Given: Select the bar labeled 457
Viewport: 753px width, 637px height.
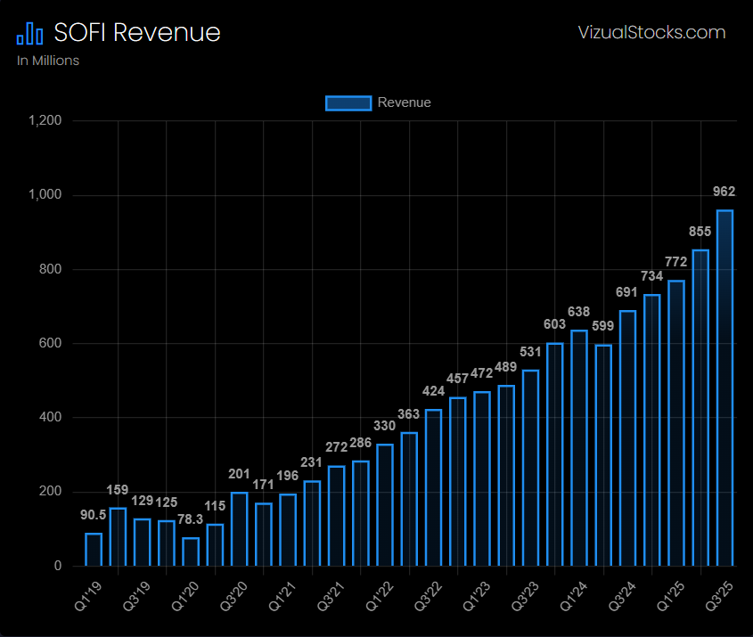Looking at the screenshot, I should 458,481.
